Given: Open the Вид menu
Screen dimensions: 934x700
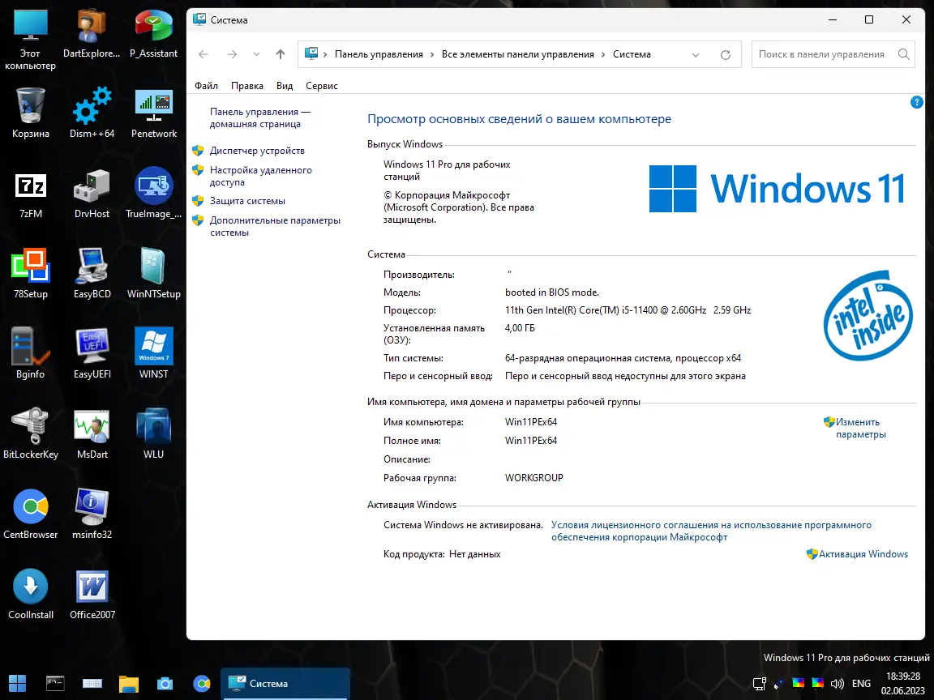Looking at the screenshot, I should 285,86.
